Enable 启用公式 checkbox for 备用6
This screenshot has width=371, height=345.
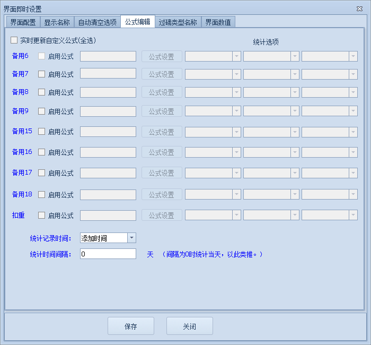click(42, 56)
